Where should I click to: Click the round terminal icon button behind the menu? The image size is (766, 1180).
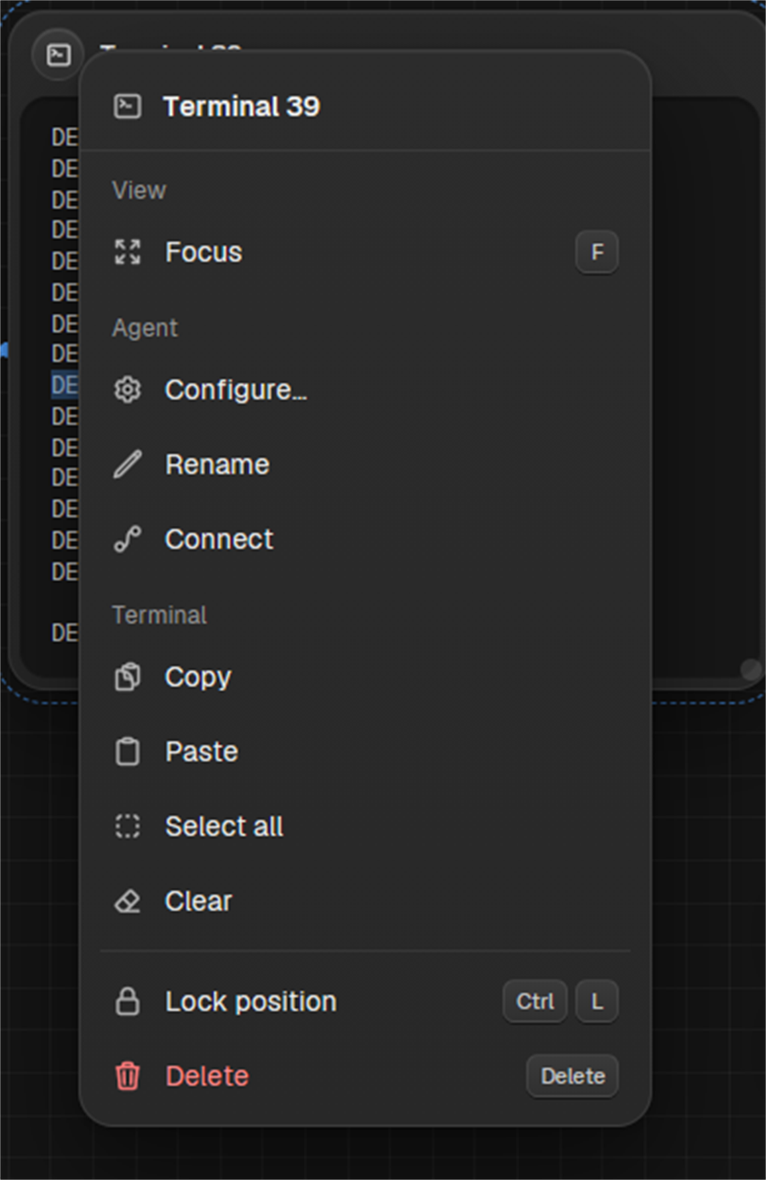(58, 55)
